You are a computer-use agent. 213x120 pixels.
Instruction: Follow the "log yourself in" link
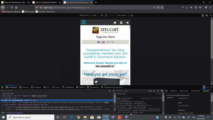[x=104, y=66]
